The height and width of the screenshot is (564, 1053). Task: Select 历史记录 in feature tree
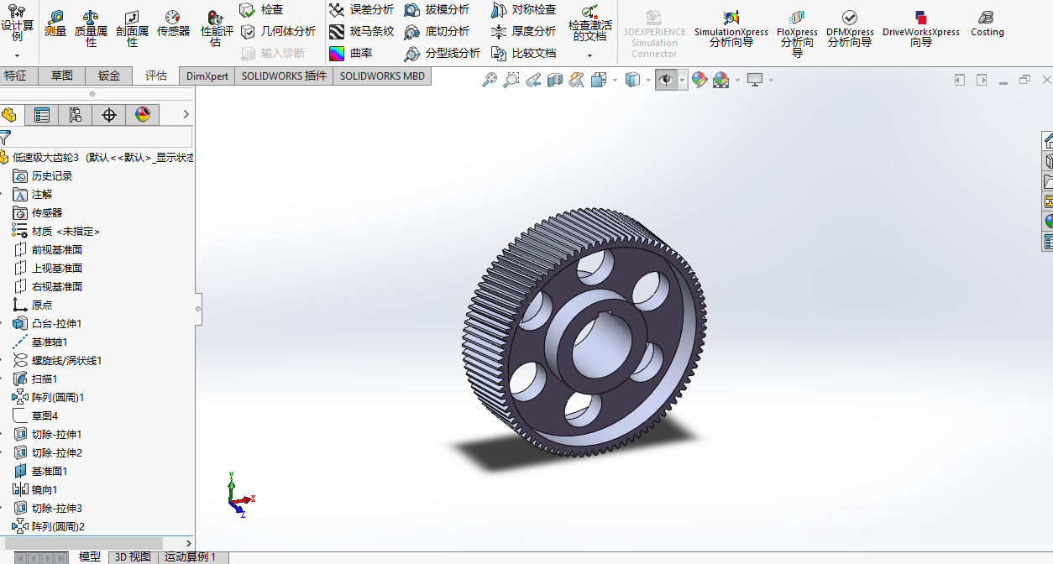pyautogui.click(x=52, y=176)
